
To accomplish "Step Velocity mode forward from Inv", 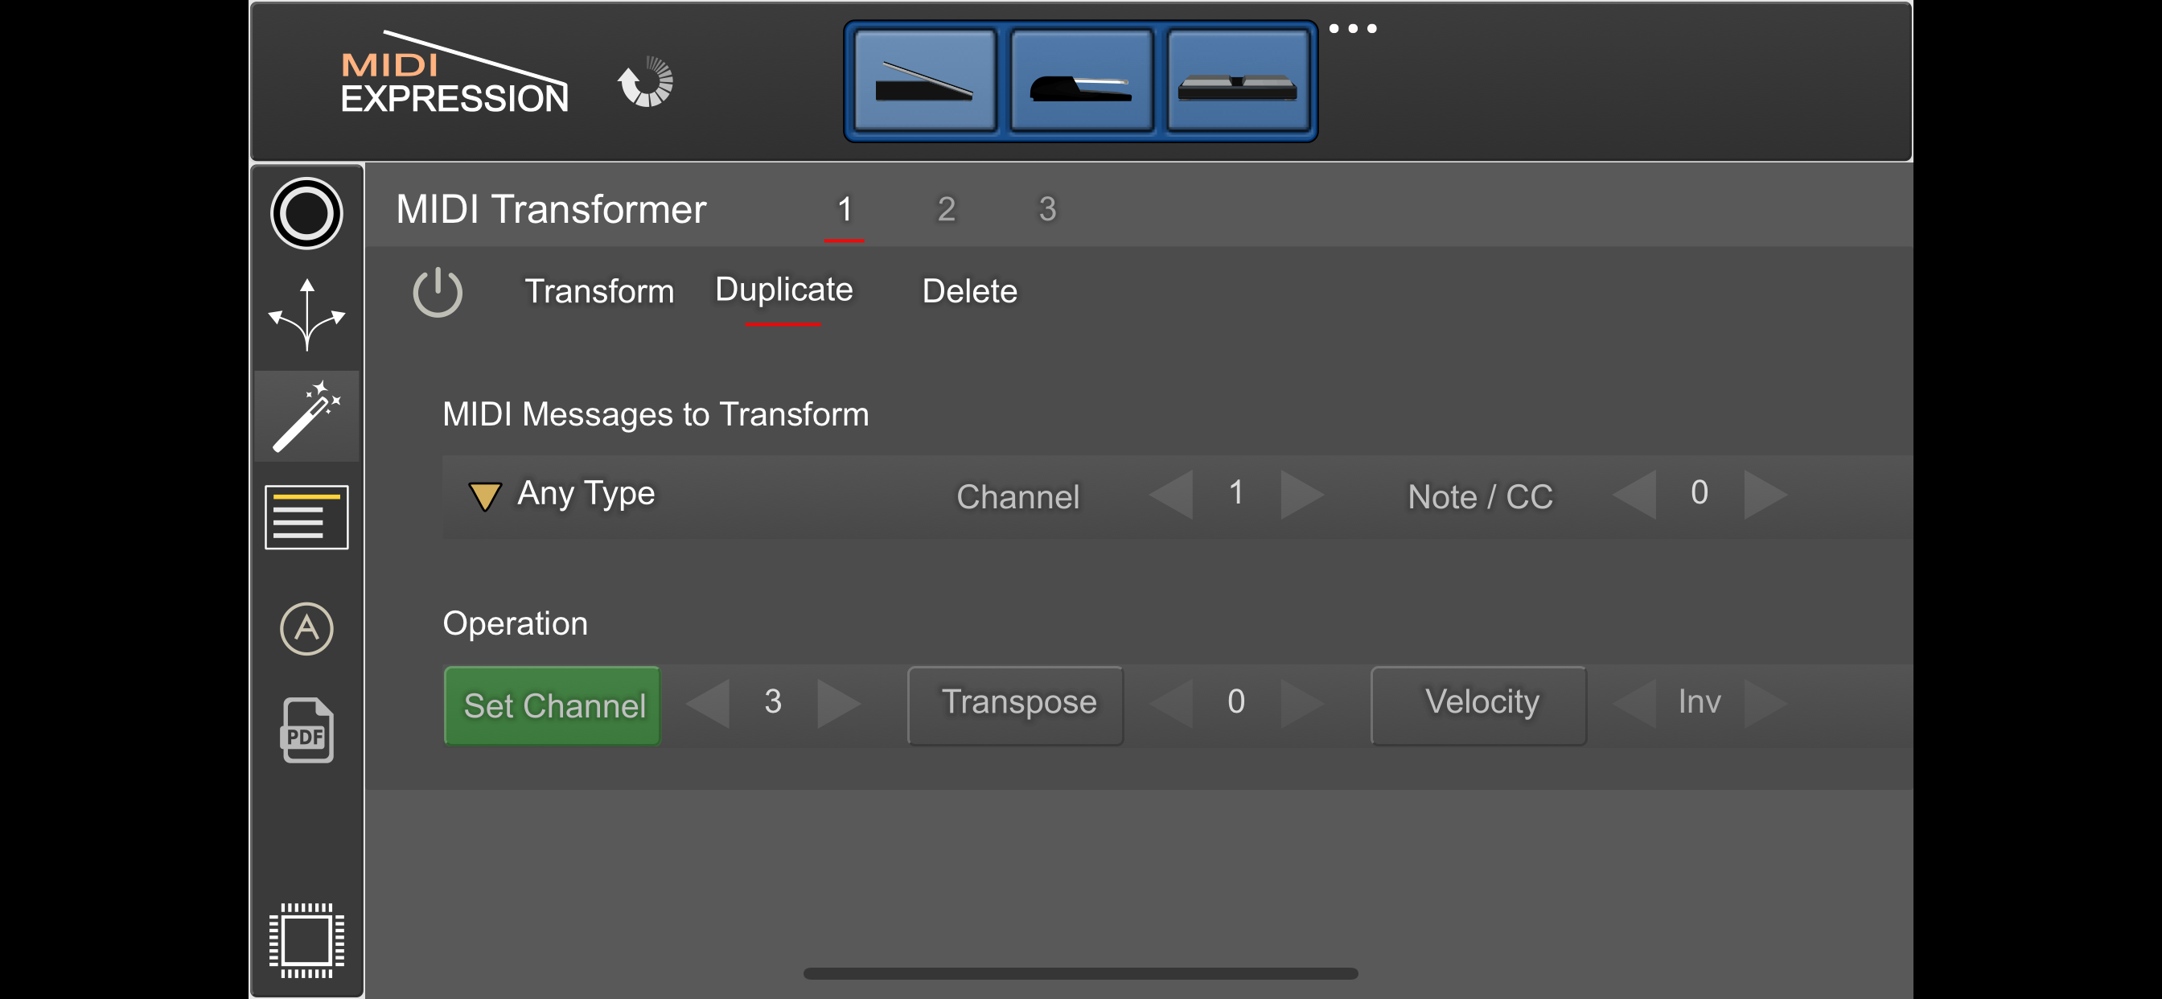I will point(1765,704).
